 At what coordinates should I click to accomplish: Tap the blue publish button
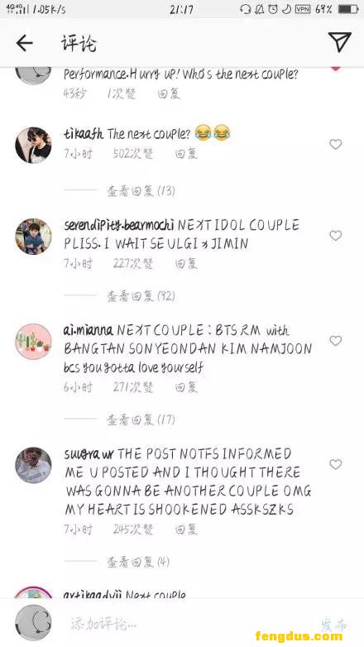tap(333, 625)
